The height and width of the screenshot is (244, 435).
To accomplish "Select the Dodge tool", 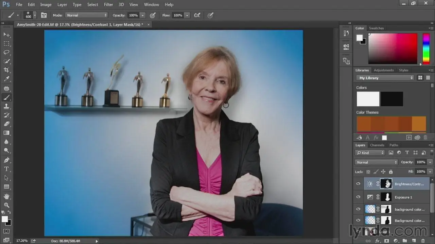I will tap(7, 150).
